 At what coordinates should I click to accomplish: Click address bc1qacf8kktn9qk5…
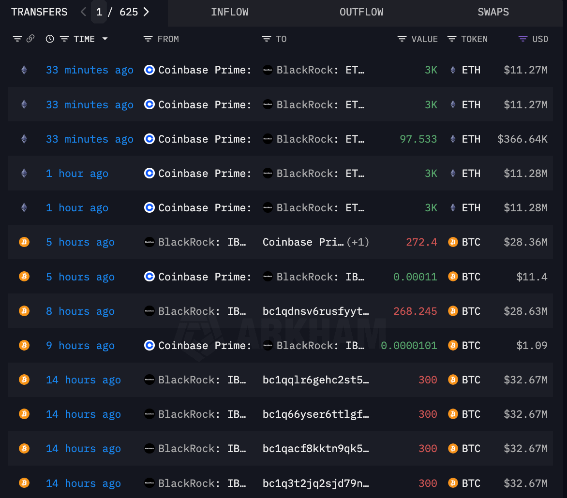pyautogui.click(x=316, y=449)
